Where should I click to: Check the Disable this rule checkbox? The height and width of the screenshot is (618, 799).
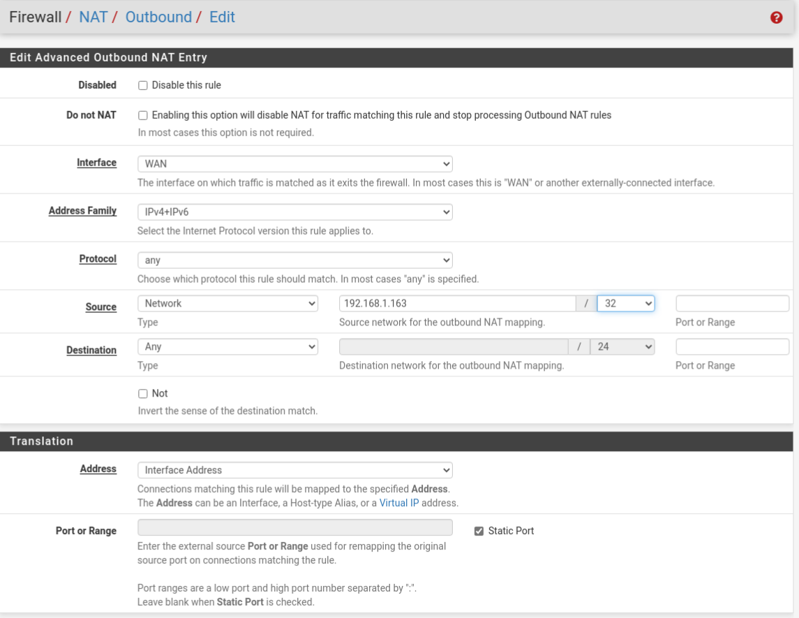click(143, 85)
